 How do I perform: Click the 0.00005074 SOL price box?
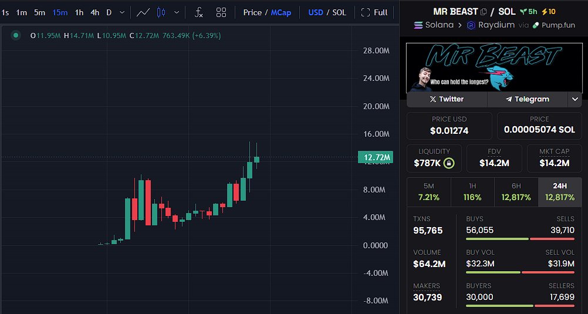[x=539, y=126]
